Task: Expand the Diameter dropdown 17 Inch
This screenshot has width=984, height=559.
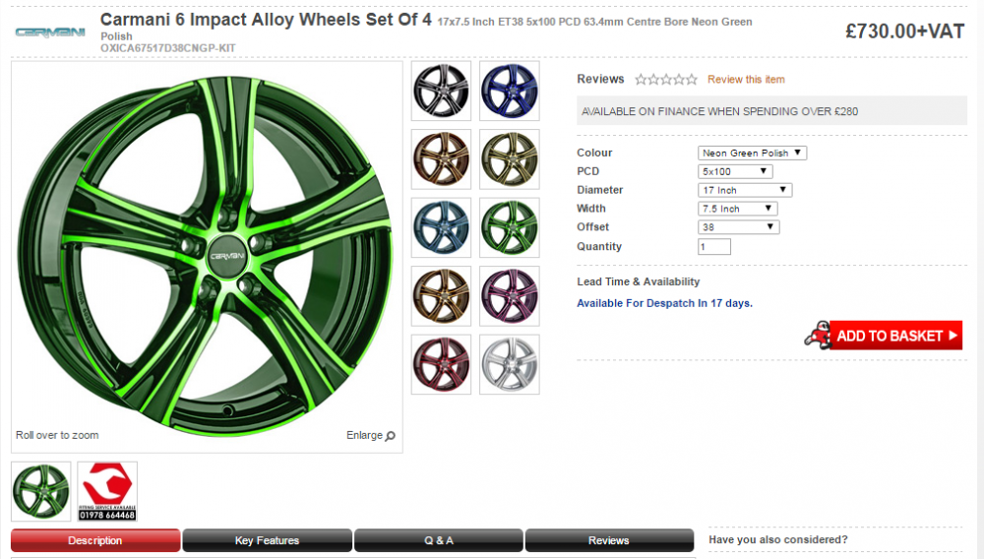Action: point(745,190)
